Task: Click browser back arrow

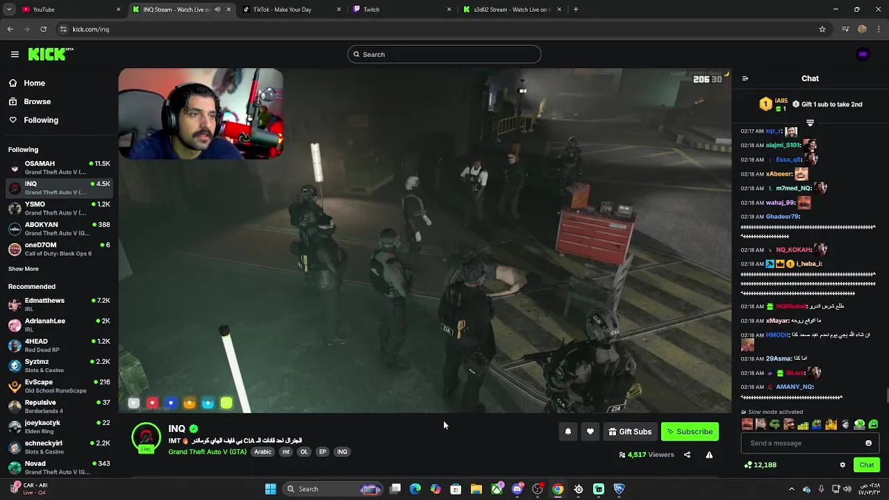Action: click(x=10, y=29)
